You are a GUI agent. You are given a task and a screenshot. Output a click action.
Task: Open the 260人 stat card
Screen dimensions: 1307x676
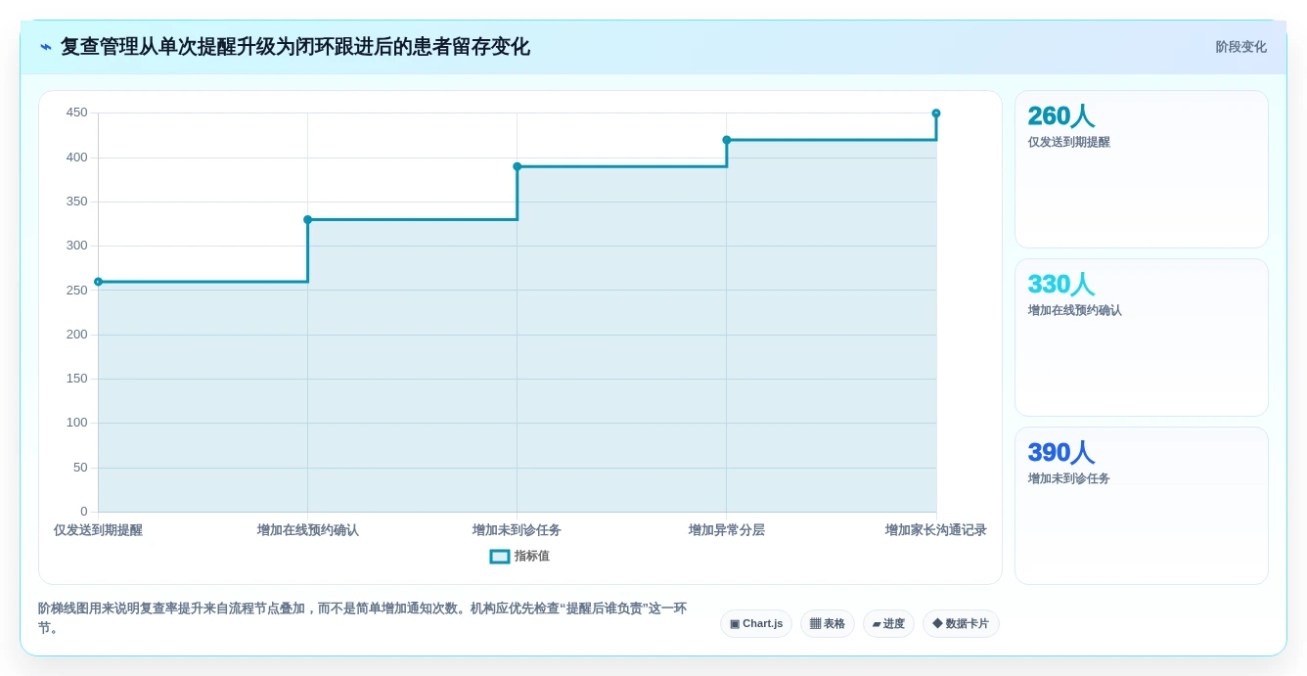(x=1142, y=169)
